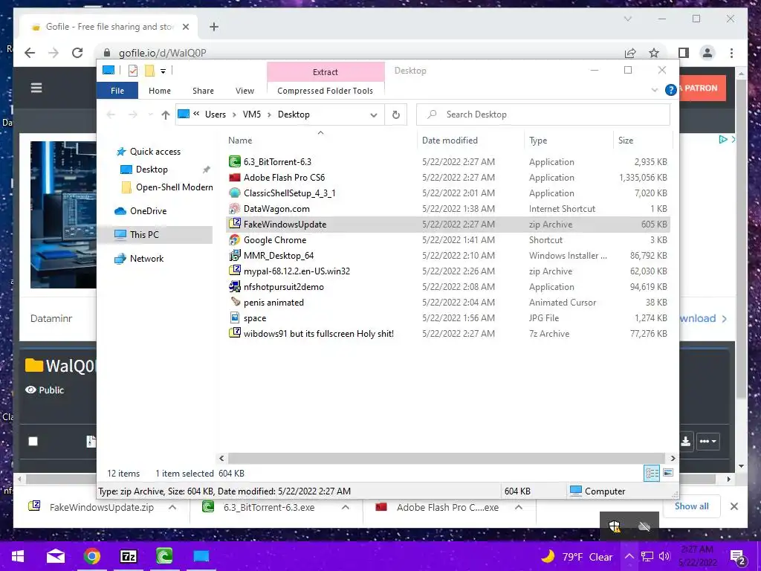The width and height of the screenshot is (761, 571).
Task: Click Gofile download icon button
Action: (x=686, y=442)
